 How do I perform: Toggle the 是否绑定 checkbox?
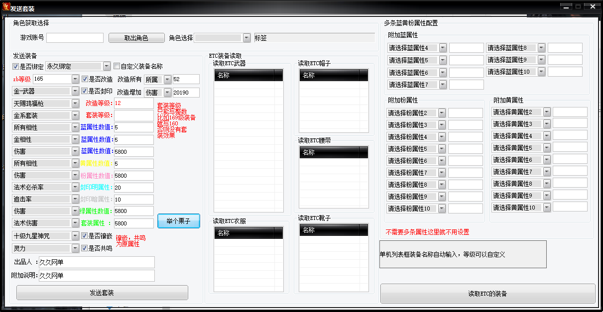tap(16, 66)
